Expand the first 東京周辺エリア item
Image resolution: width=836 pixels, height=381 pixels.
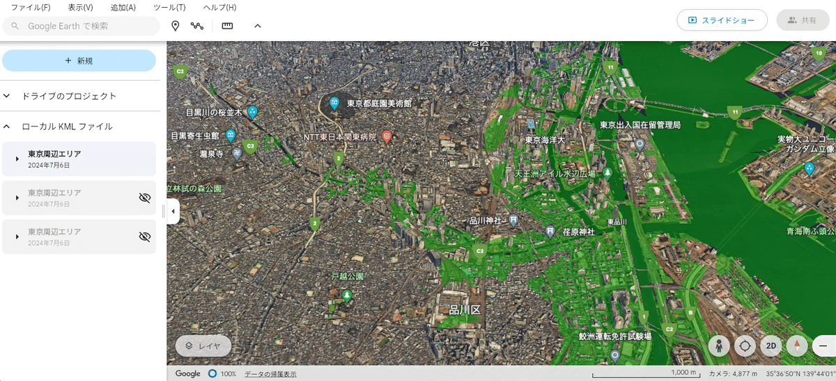pyautogui.click(x=17, y=159)
